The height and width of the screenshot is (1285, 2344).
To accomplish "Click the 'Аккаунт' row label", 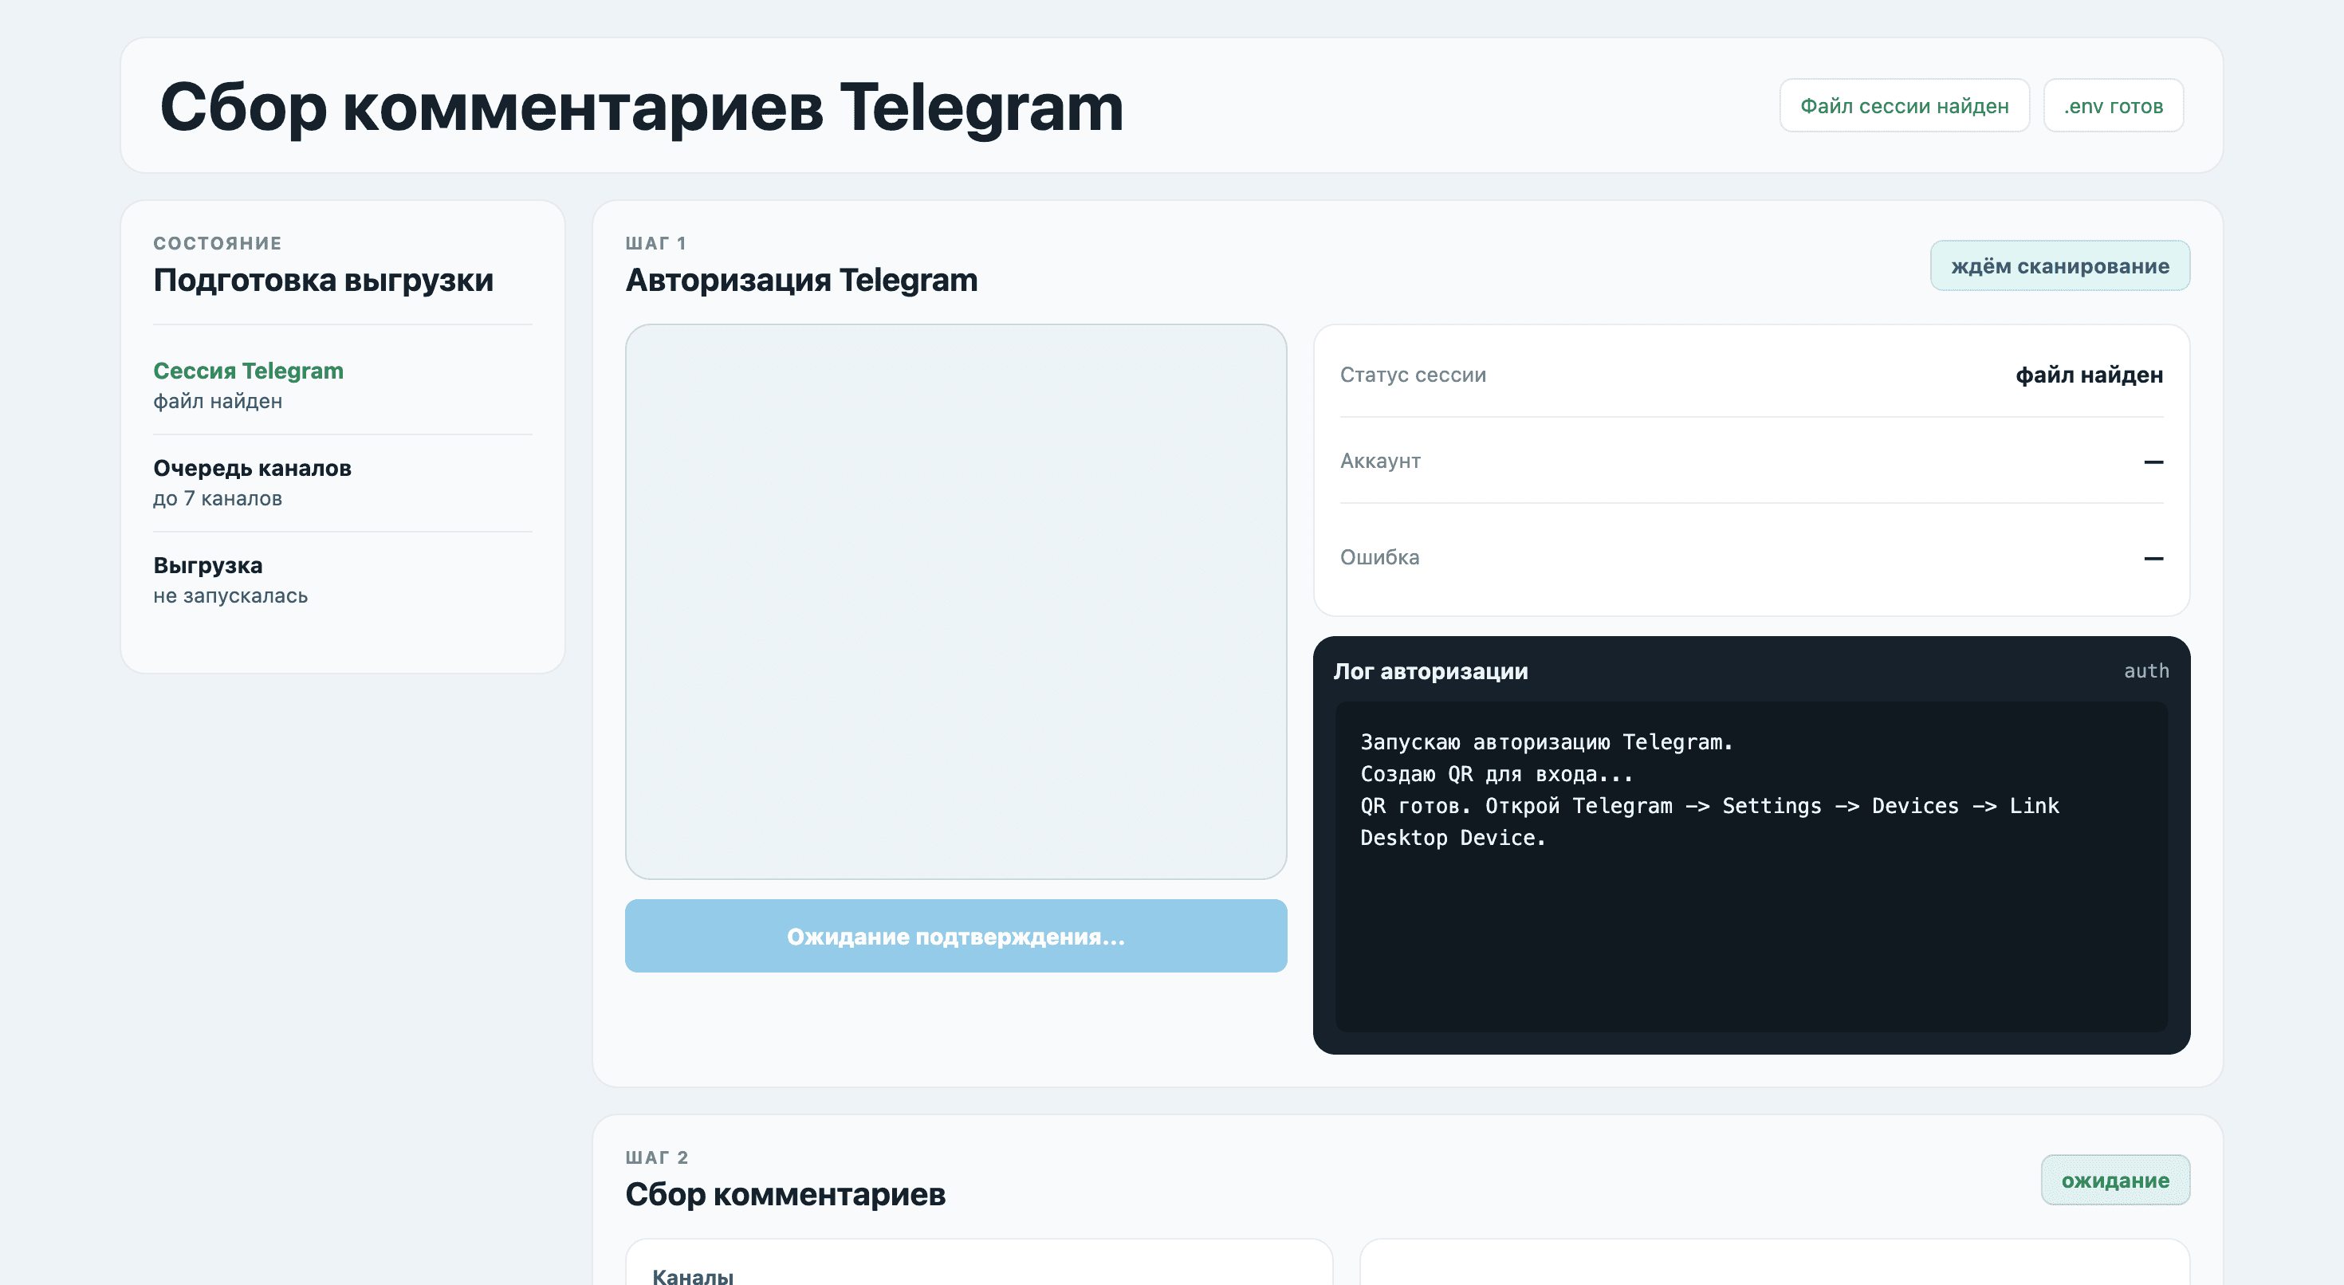I will pos(1379,461).
